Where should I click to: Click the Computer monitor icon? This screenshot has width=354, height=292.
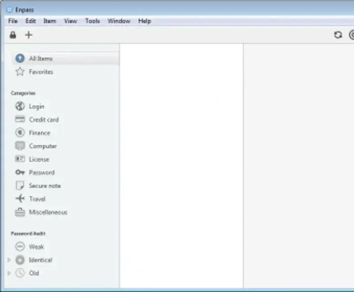[20, 146]
